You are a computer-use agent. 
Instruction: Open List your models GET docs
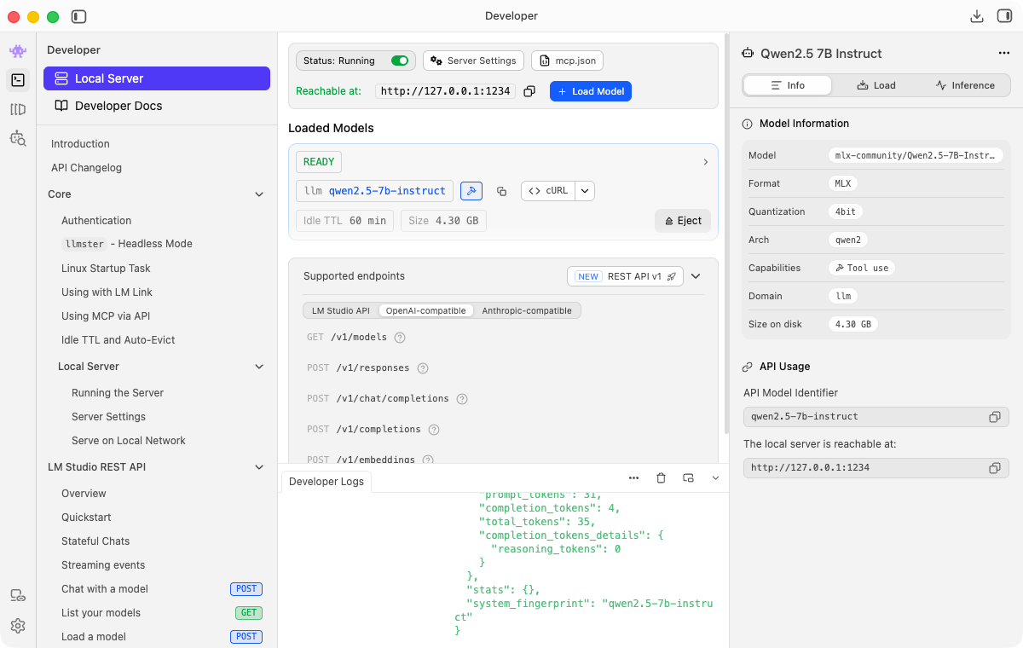coord(160,613)
